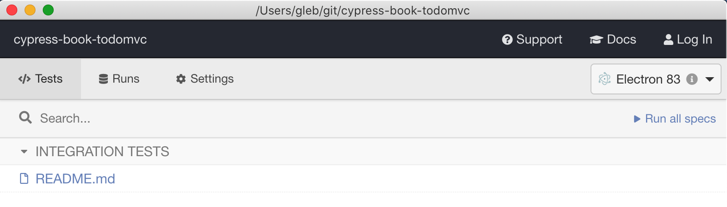Click the Log In text button
Viewport: 727px width, 207px height.
[694, 40]
